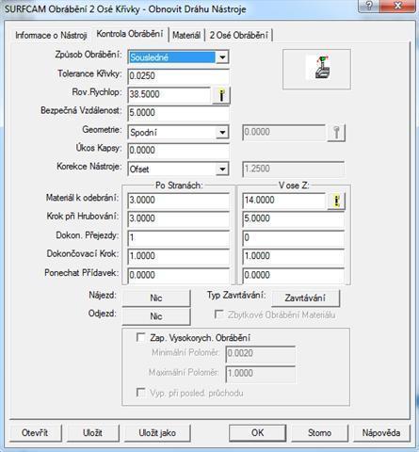Close the SURFCAM dialog window
This screenshot has height=452, width=419.
coord(398,6)
